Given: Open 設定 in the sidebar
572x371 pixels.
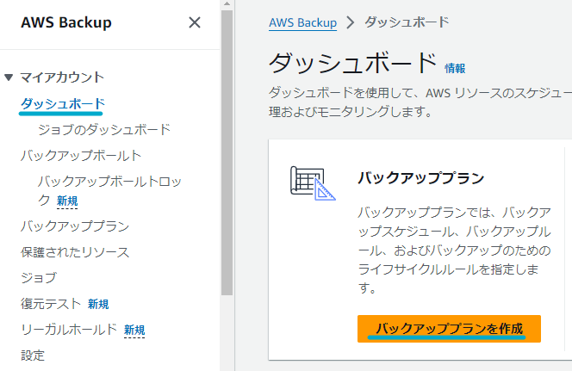Looking at the screenshot, I should point(33,356).
